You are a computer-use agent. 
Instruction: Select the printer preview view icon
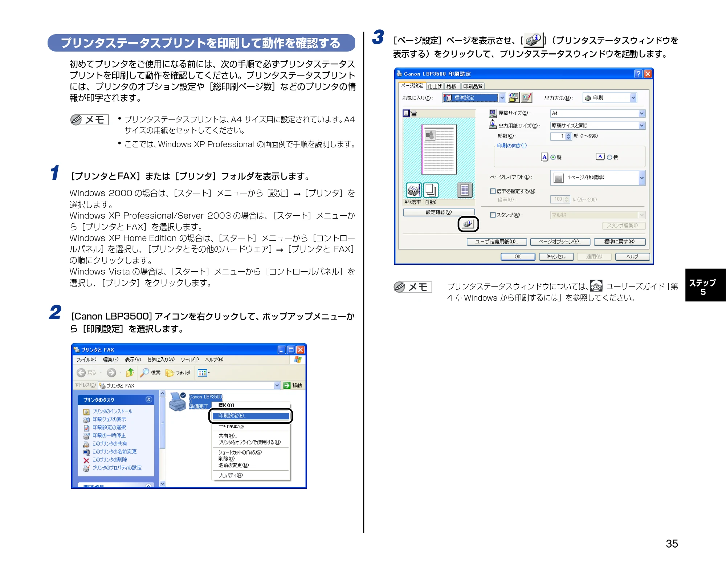pyautogui.click(x=413, y=113)
